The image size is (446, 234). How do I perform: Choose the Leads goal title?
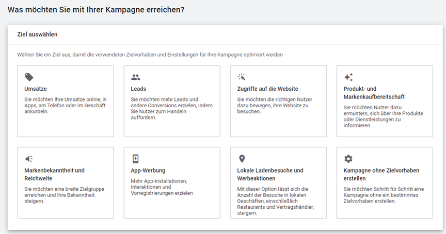tap(138, 89)
